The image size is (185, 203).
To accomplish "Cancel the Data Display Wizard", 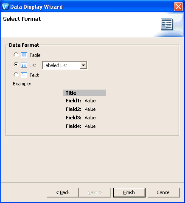I will click(164, 192).
